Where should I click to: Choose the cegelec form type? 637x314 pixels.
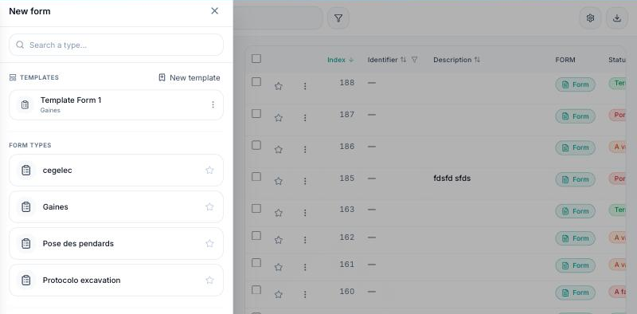pos(116,171)
